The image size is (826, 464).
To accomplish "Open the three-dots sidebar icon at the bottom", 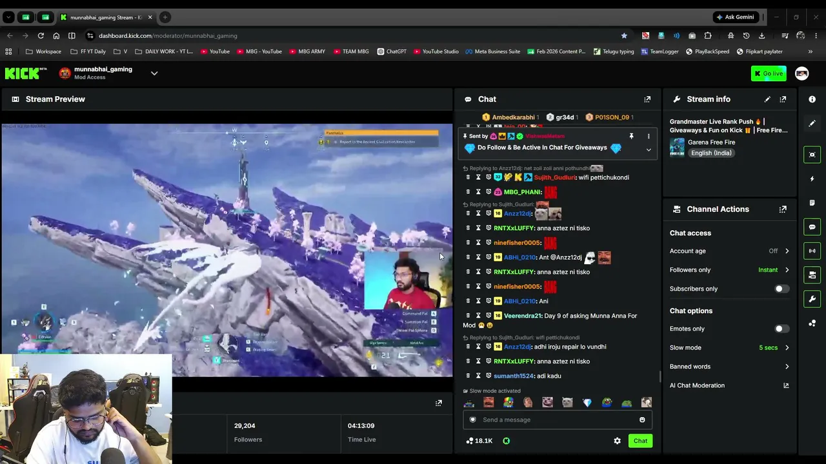I will (812, 324).
